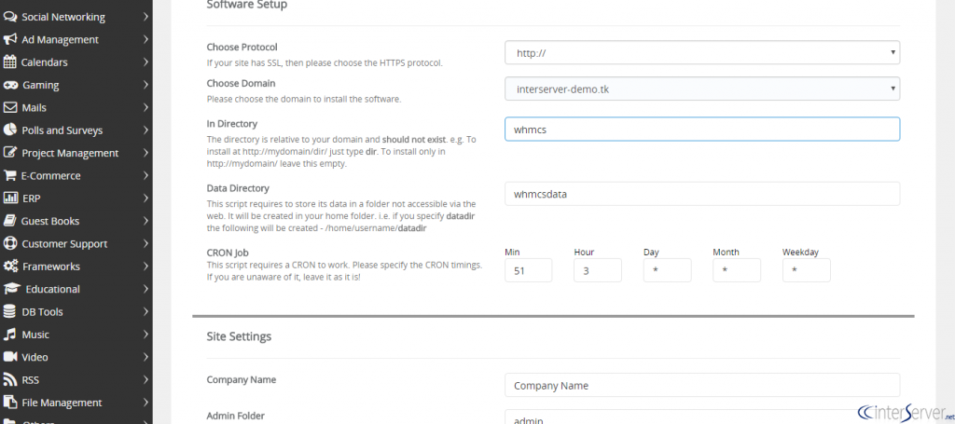Expand the Educational chevron arrow
955x424 pixels.
click(146, 289)
